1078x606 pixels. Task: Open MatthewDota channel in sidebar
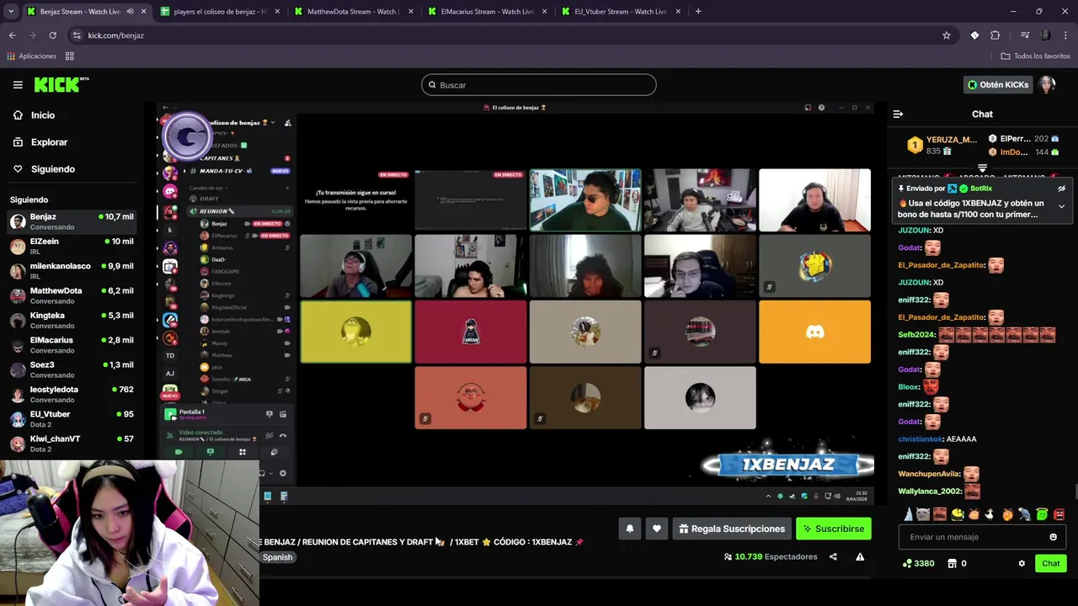72,295
